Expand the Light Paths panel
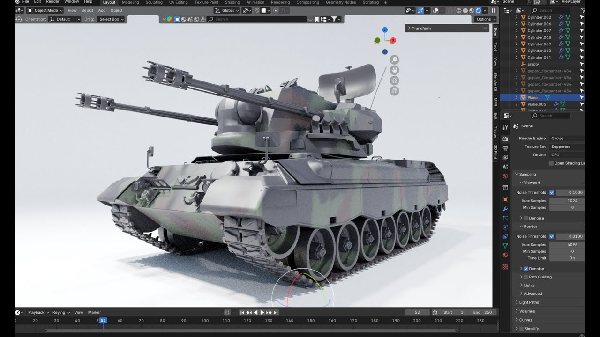Viewport: 600px width, 337px height. click(x=548, y=302)
